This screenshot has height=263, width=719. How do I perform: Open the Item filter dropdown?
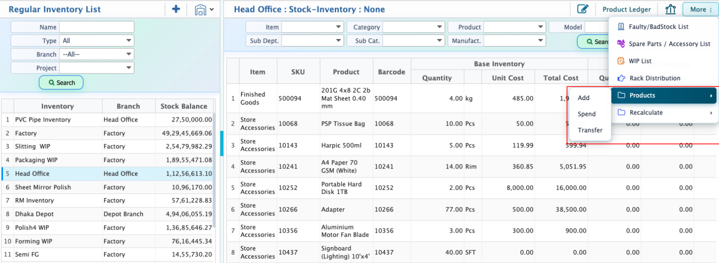point(313,27)
